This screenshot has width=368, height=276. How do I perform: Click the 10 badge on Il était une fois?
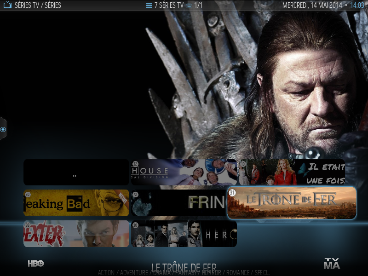click(x=243, y=164)
